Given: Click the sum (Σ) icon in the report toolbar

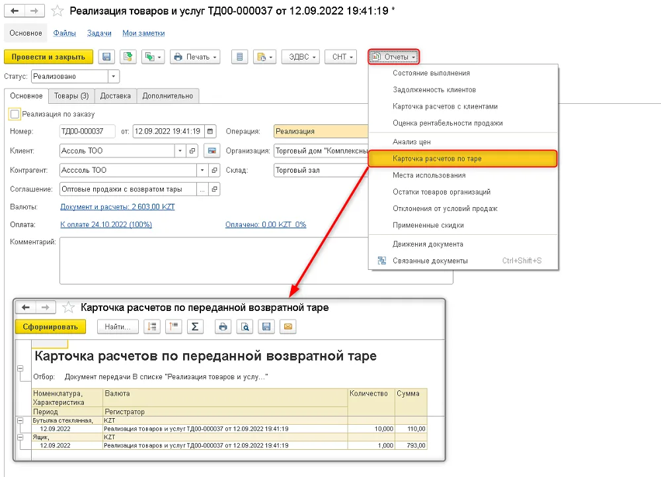Looking at the screenshot, I should [195, 327].
